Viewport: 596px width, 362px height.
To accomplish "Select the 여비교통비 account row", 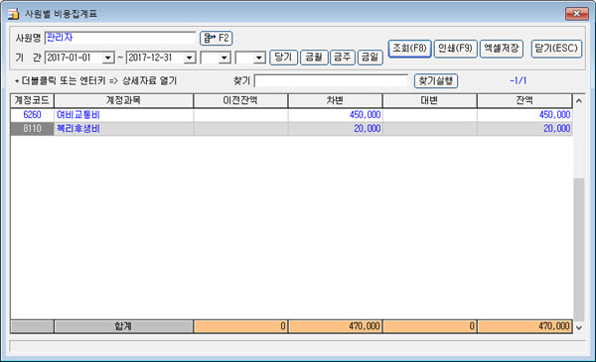I will coord(291,115).
